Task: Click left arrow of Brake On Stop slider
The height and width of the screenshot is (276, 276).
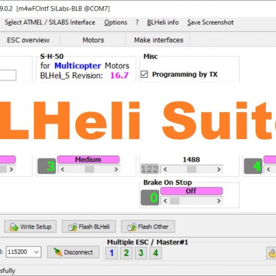Action: 165,201
